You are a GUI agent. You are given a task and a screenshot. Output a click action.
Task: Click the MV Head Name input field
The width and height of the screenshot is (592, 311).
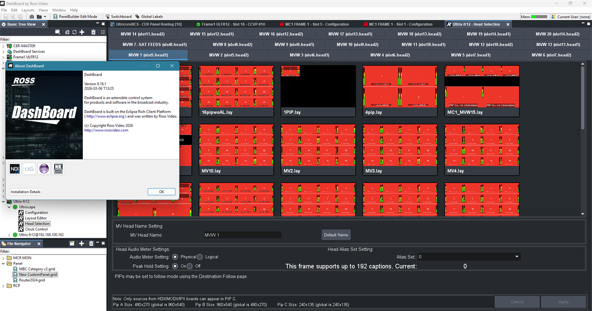tap(242, 235)
